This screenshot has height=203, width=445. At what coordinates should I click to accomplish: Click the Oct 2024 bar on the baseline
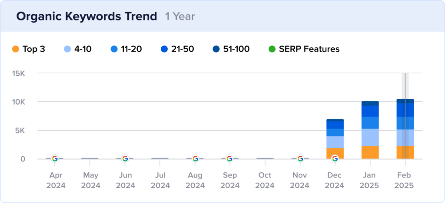point(265,158)
